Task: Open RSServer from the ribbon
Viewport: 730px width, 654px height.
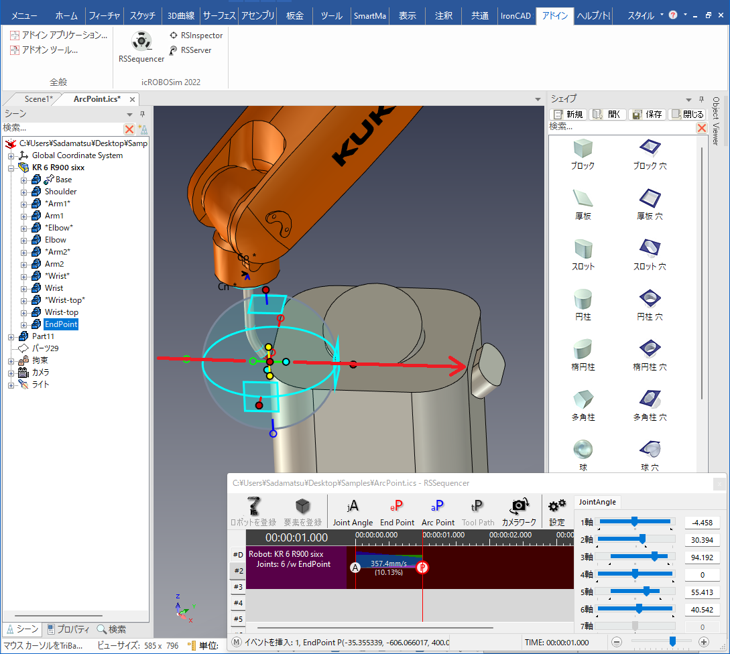Action: [x=190, y=50]
